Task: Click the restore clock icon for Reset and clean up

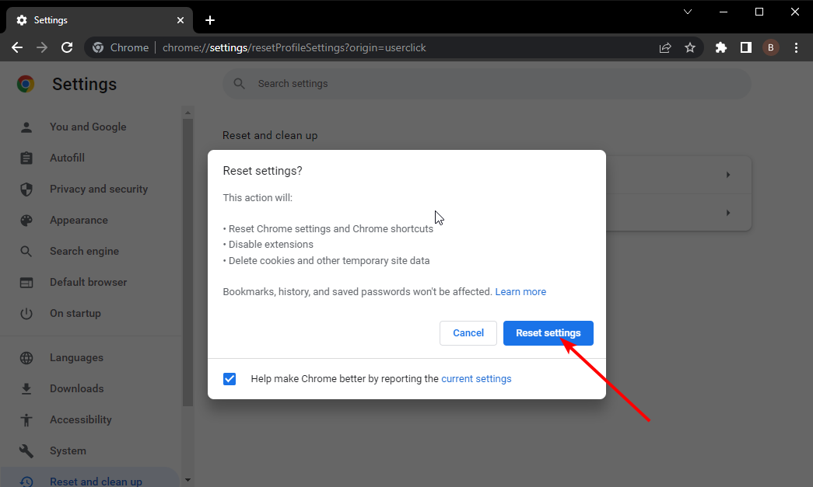Action: pos(26,482)
